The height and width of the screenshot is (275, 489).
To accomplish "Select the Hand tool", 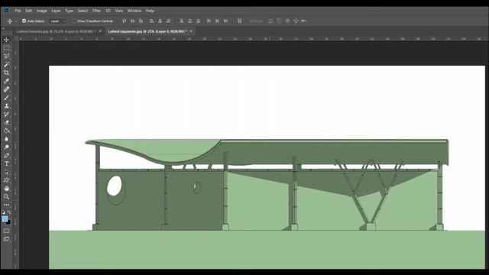I will (x=6, y=189).
